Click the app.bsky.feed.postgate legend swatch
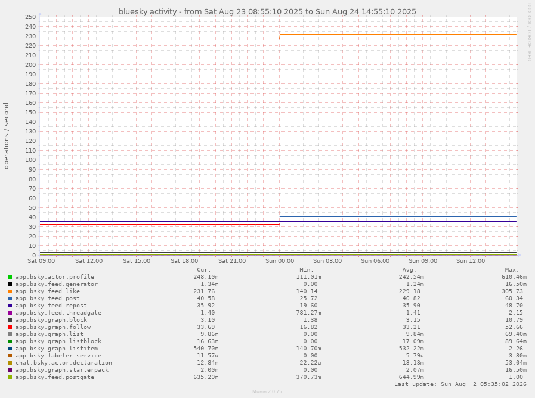Screen dimensions: 535x398 coord(10,377)
